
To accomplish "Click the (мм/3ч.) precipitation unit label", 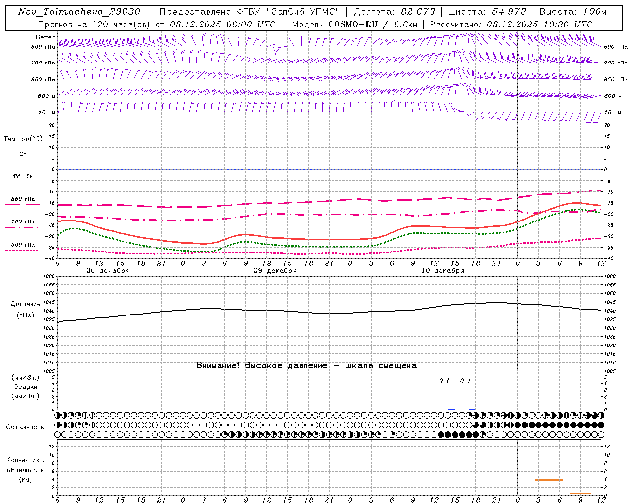I will (x=26, y=378).
